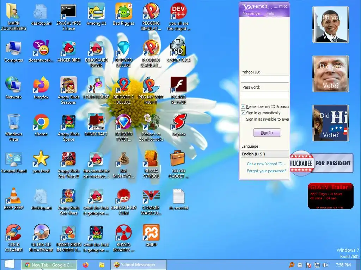The height and width of the screenshot is (270, 361).
Task: Click the Huckabee For President banner
Action: [322, 163]
